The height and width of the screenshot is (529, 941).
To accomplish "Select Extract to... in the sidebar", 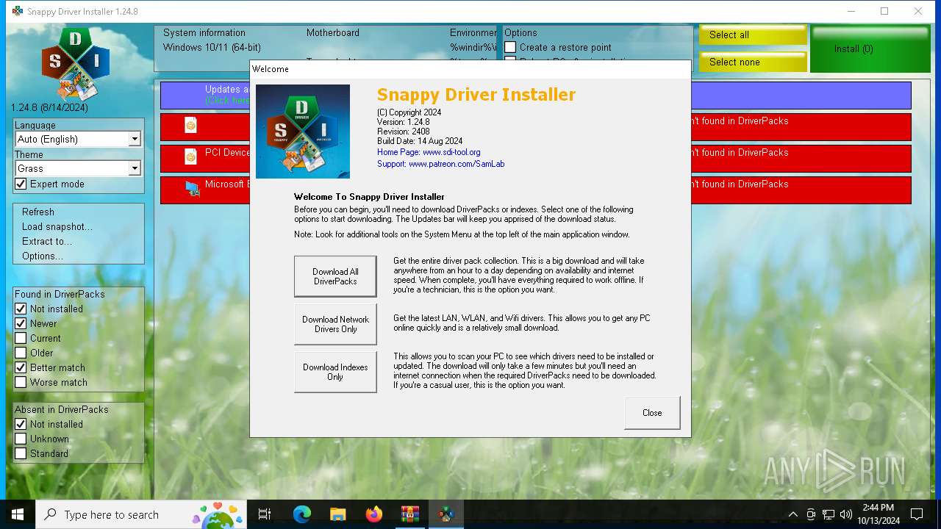I will coord(47,241).
